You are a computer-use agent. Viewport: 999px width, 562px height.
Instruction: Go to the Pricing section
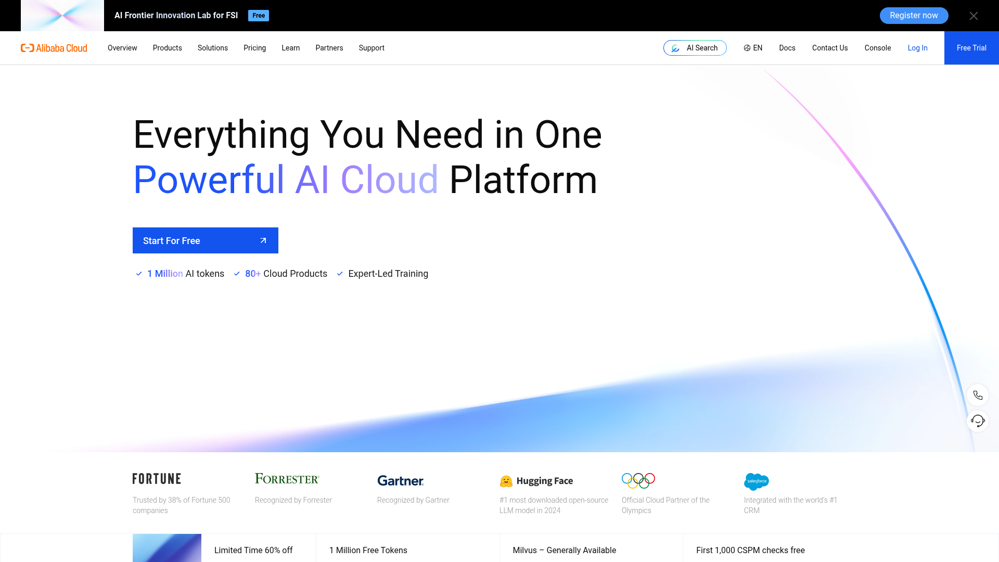pyautogui.click(x=254, y=48)
